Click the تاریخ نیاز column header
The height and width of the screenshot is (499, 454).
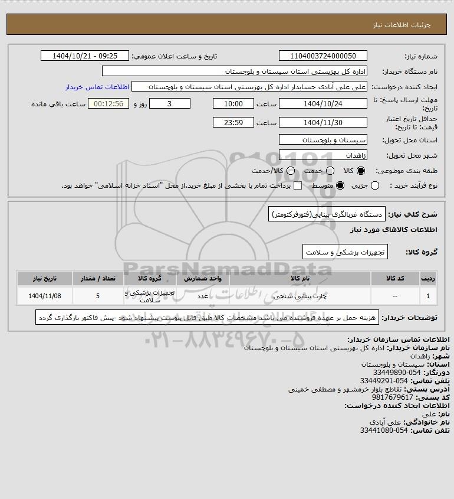point(45,279)
